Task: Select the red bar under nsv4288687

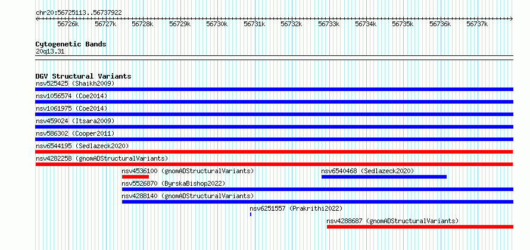Action: coord(420,227)
